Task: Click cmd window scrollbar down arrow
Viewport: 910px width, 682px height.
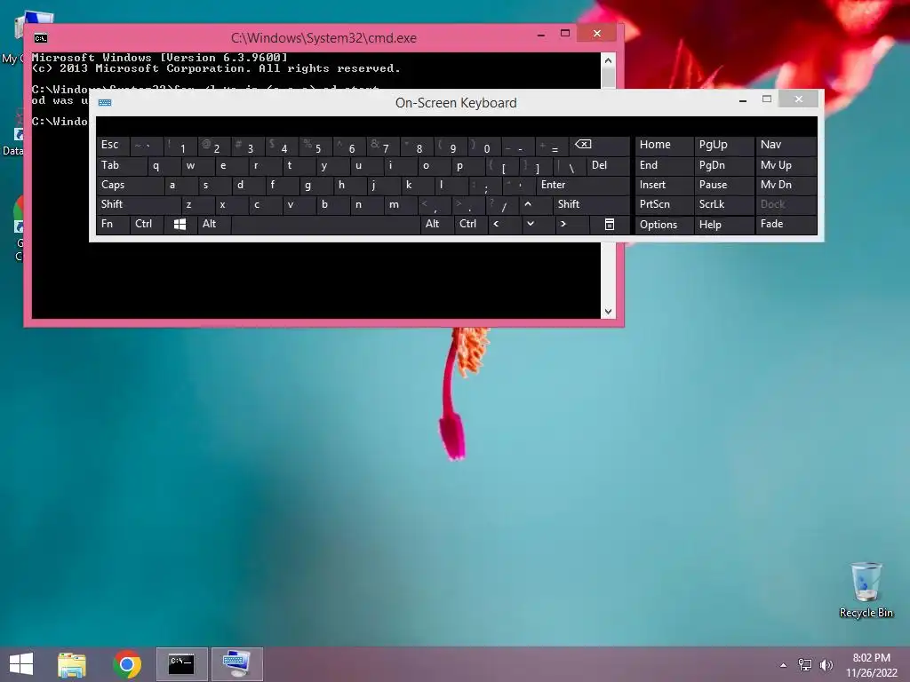Action: [608, 312]
